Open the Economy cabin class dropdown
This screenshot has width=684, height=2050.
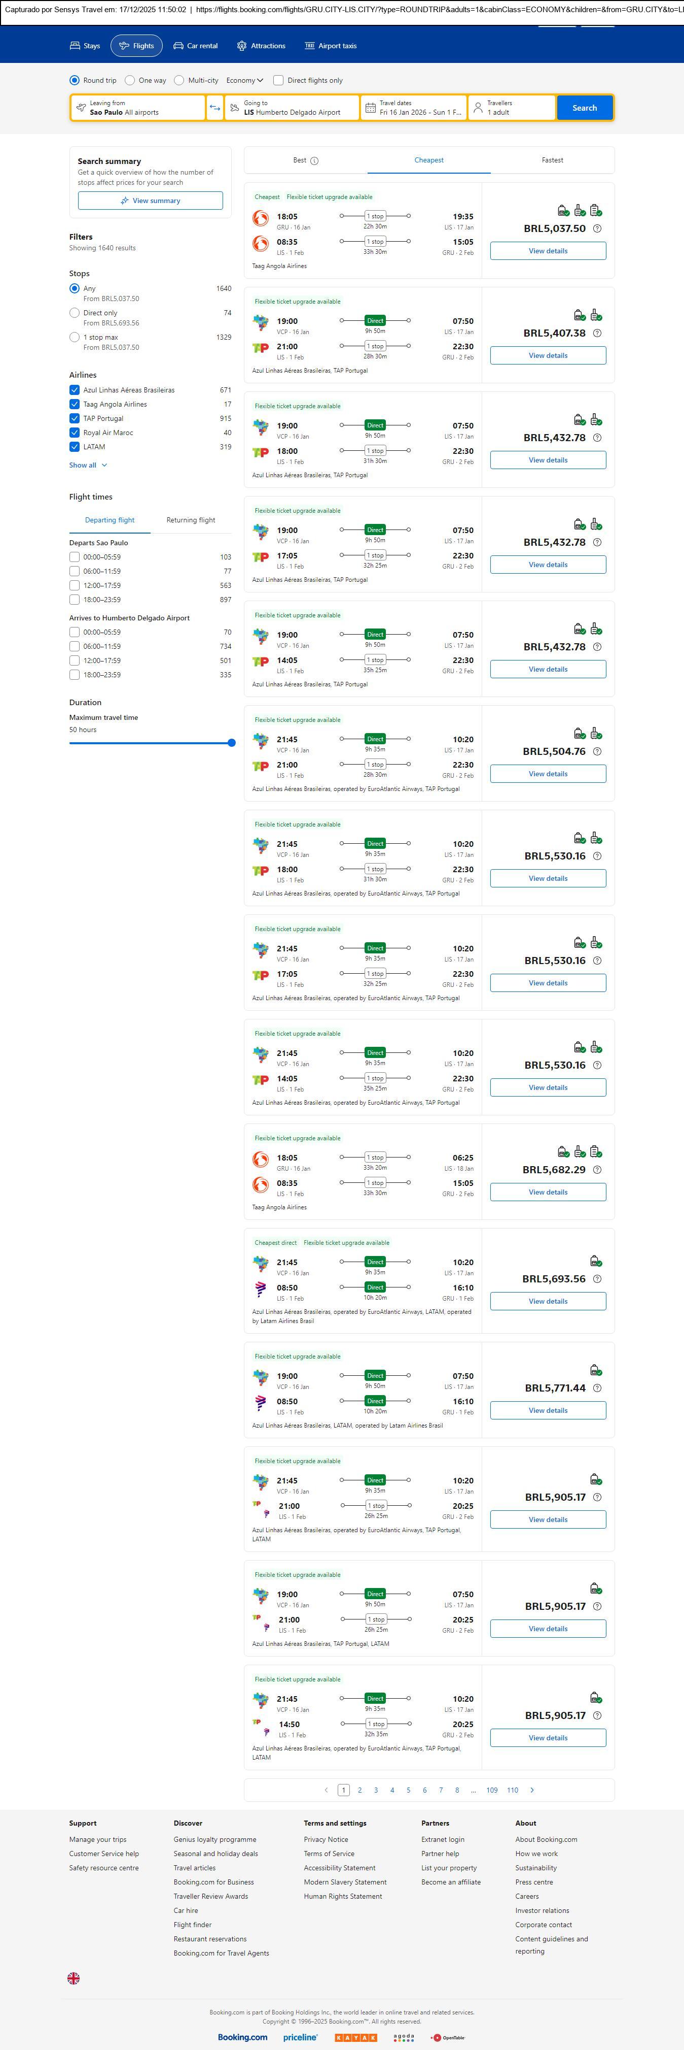(244, 80)
